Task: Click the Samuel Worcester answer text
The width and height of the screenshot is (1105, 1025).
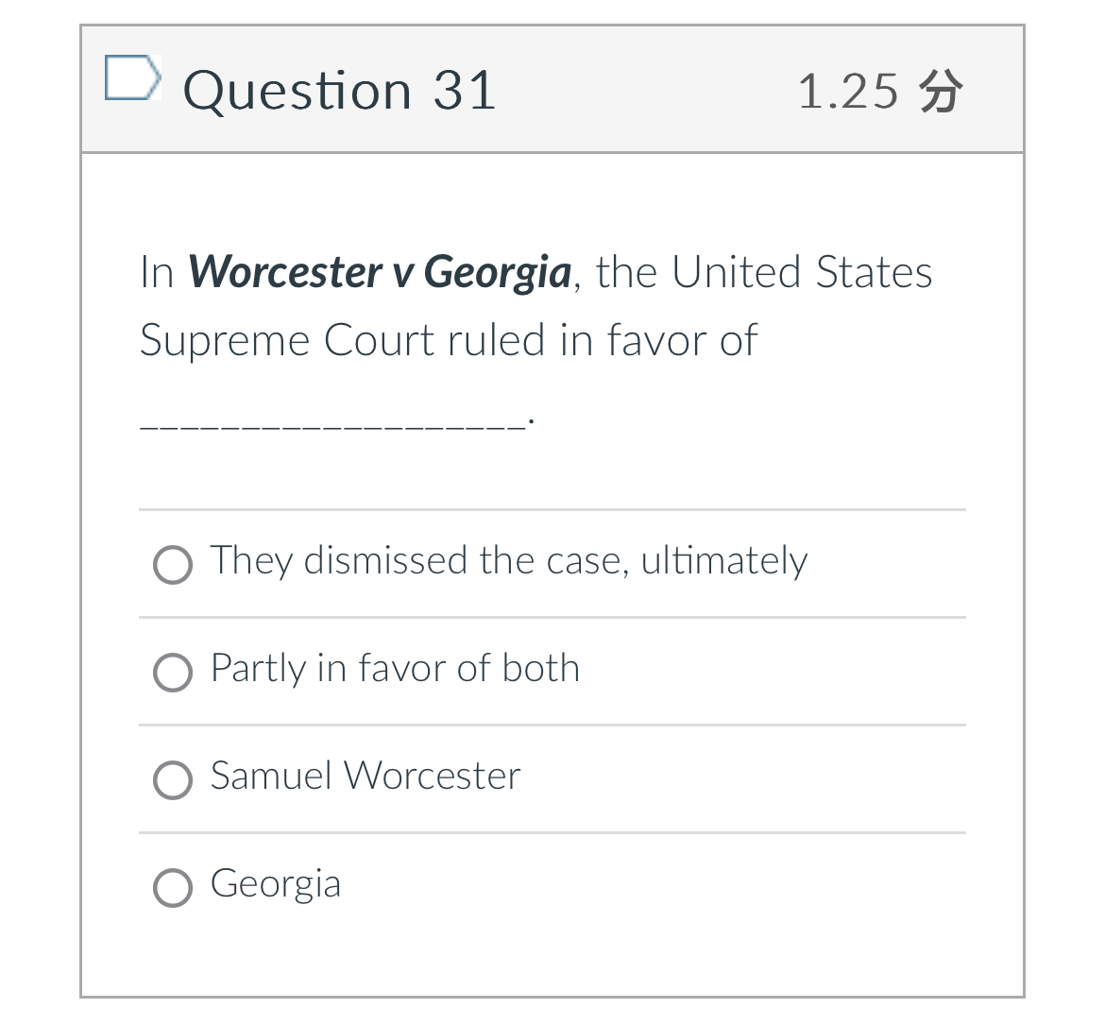Action: [365, 777]
